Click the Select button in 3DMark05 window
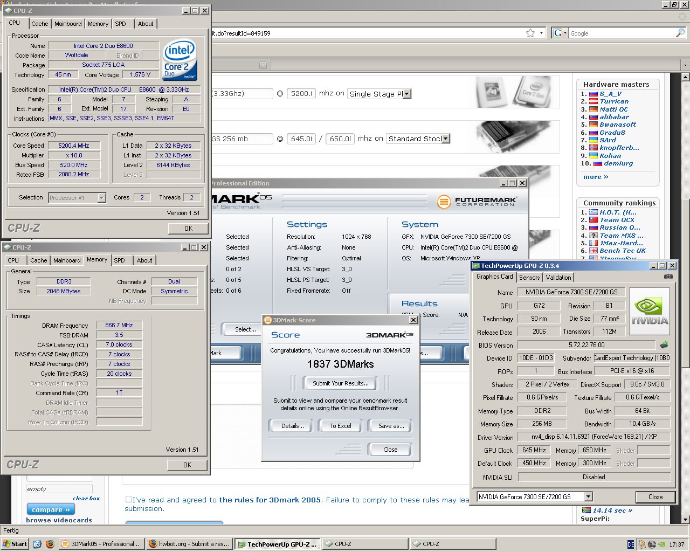 pyautogui.click(x=245, y=329)
